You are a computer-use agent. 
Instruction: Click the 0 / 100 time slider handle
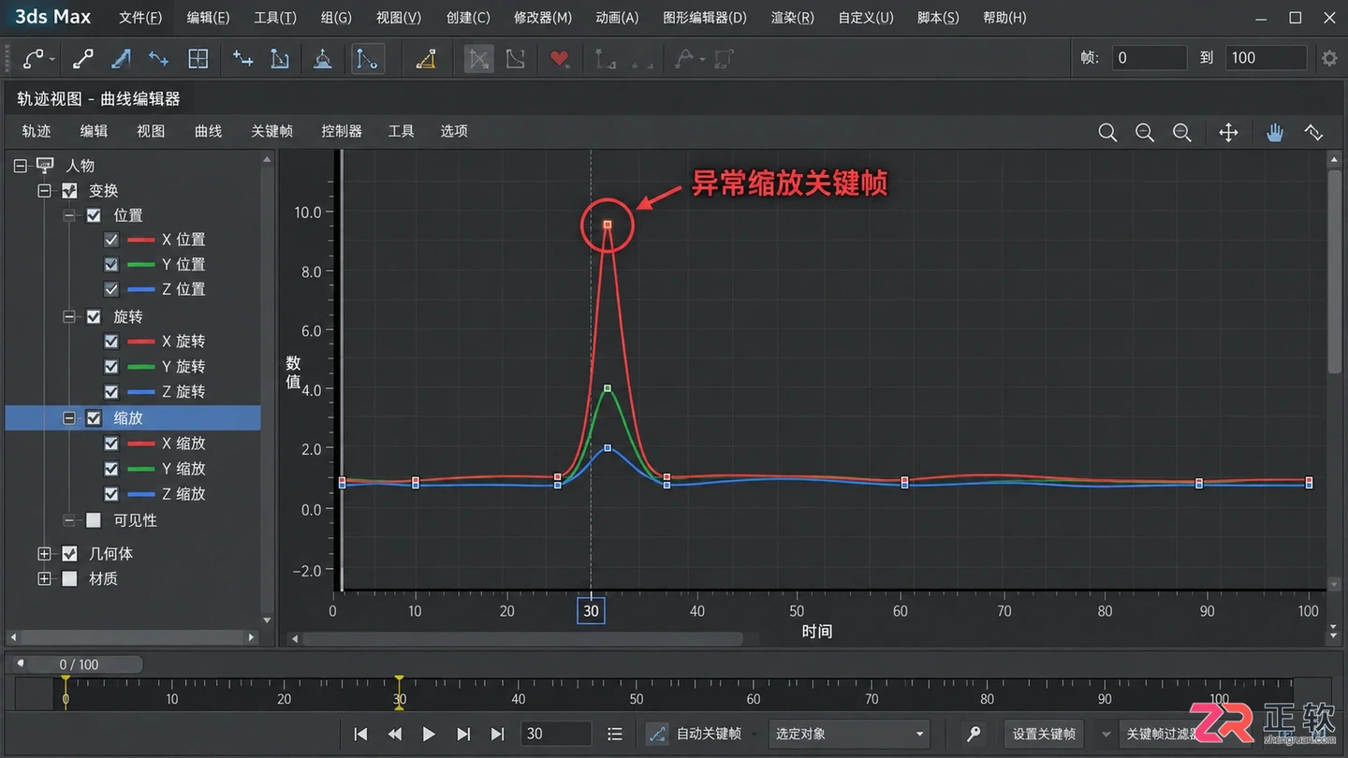(x=79, y=664)
